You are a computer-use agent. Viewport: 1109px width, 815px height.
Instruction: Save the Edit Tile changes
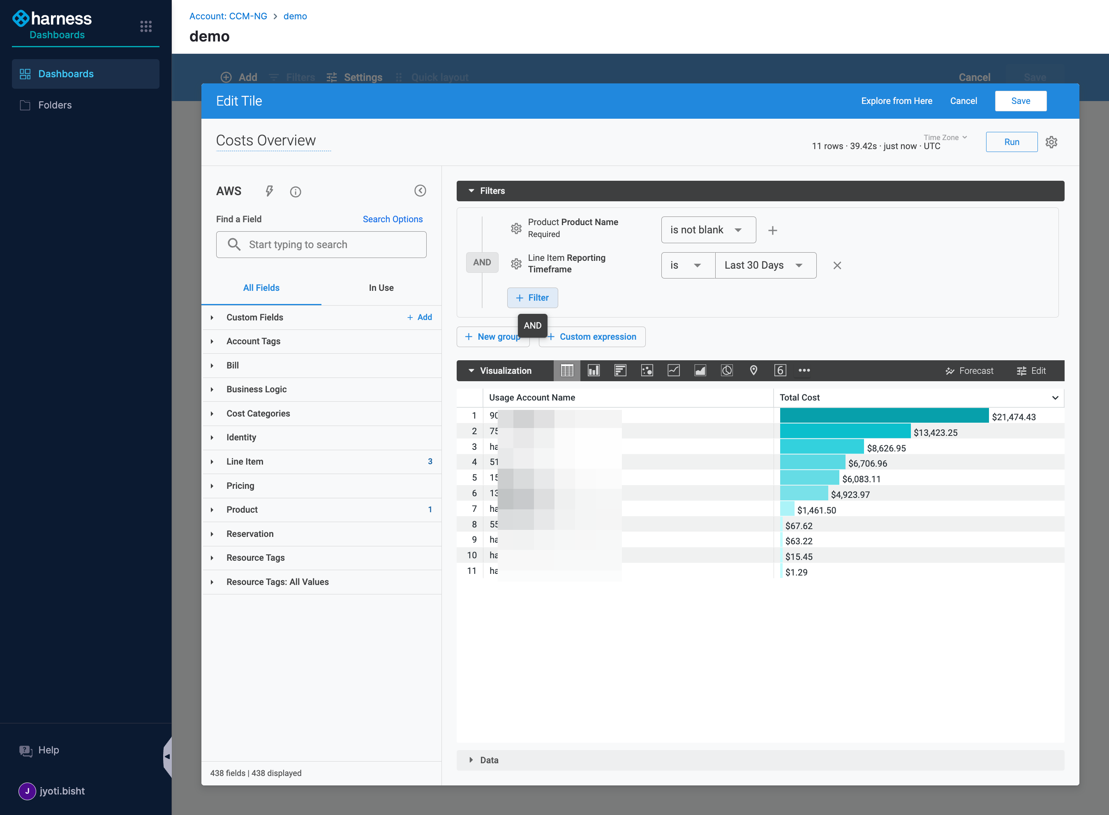click(1021, 101)
